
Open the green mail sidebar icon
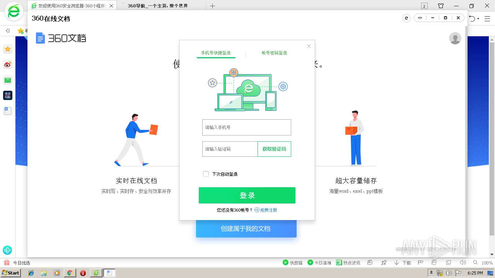click(7, 80)
